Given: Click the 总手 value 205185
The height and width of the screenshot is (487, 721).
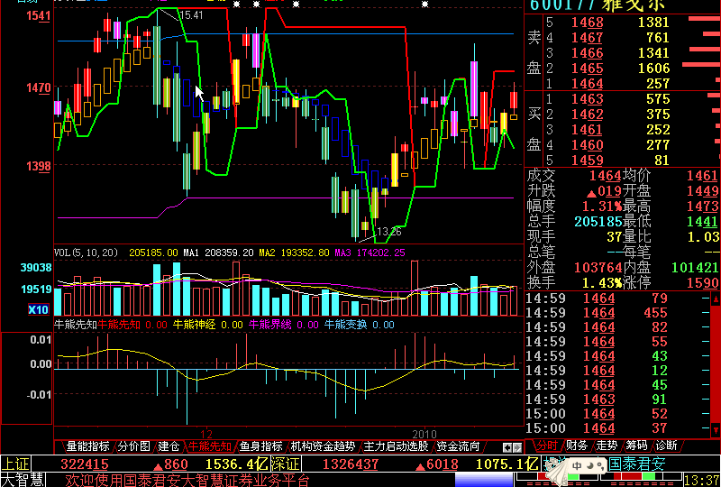Looking at the screenshot, I should (x=598, y=222).
